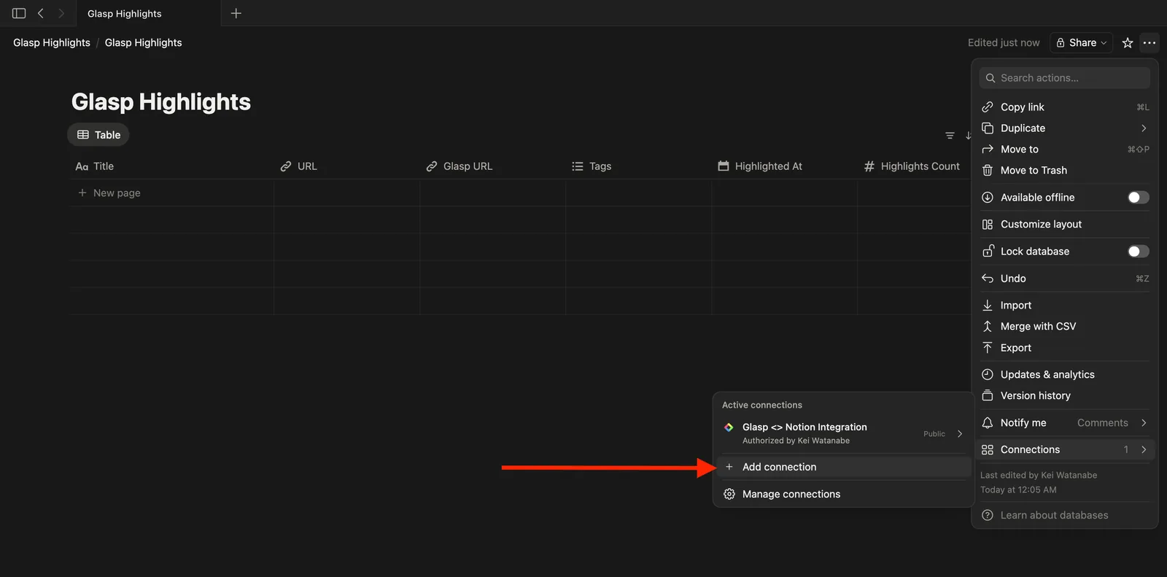
Task: Click the list icon in Tags column
Action: click(x=578, y=166)
